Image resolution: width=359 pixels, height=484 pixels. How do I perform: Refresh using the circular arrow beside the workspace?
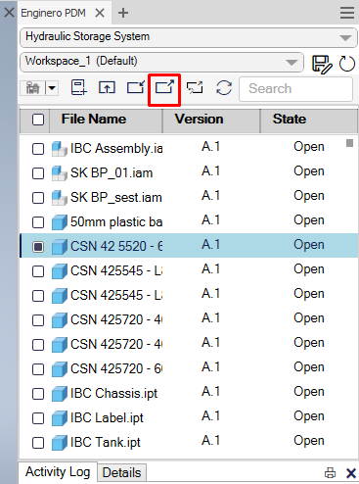[347, 64]
